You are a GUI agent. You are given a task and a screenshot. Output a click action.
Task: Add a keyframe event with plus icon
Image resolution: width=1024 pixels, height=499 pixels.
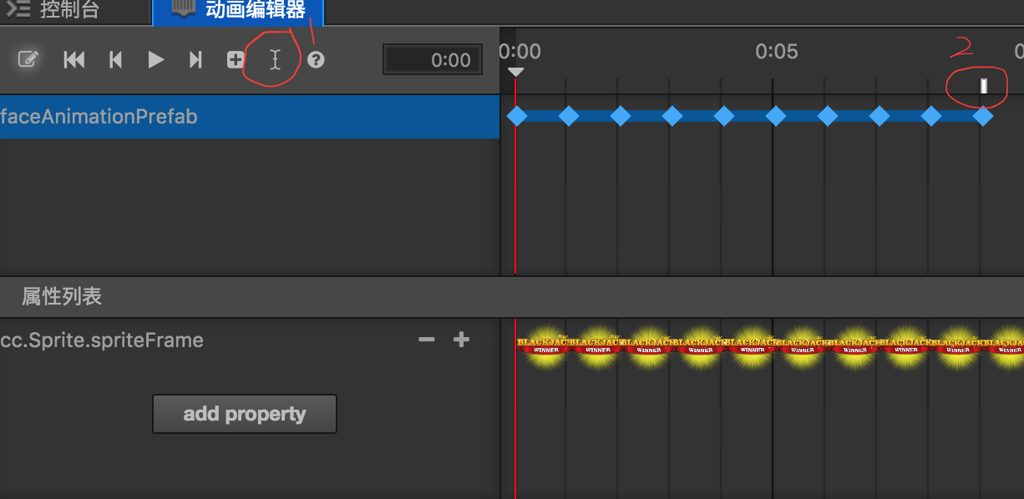236,59
